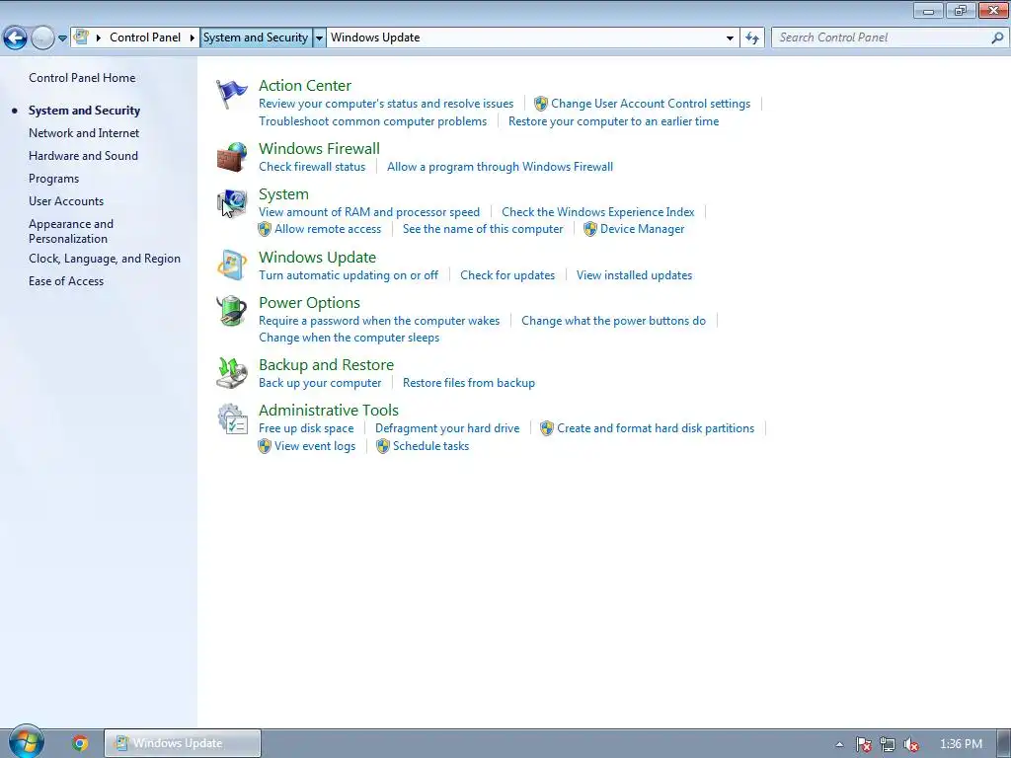Refresh the address bar

click(x=751, y=38)
